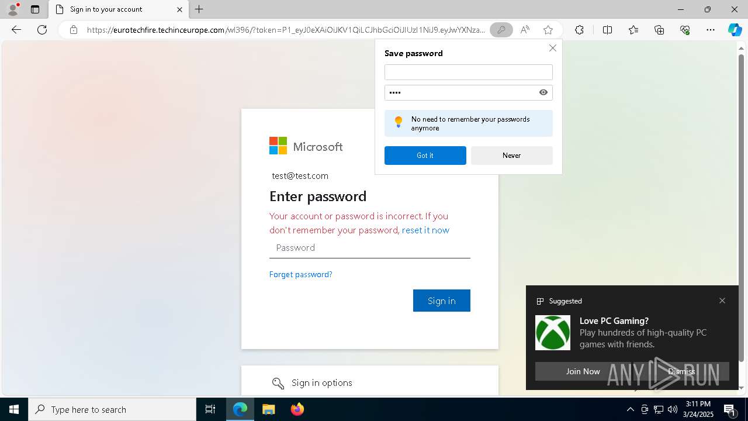Click the Xbox logo in notification
The image size is (748, 421).
point(553,333)
